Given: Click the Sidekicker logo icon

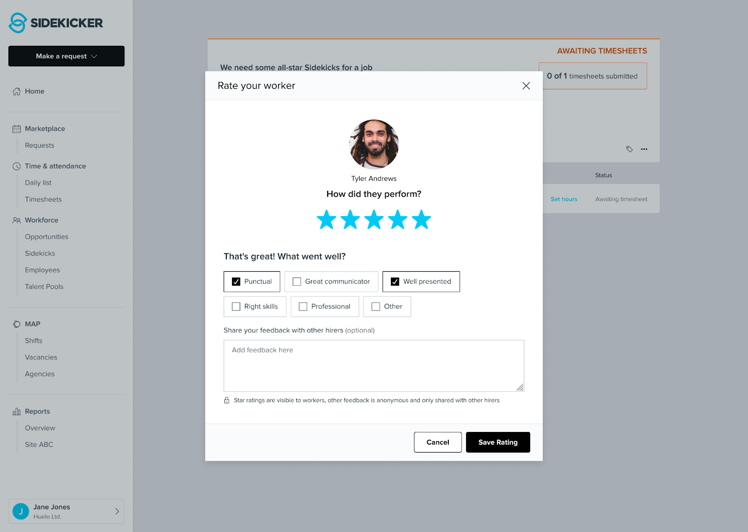Looking at the screenshot, I should click(18, 23).
